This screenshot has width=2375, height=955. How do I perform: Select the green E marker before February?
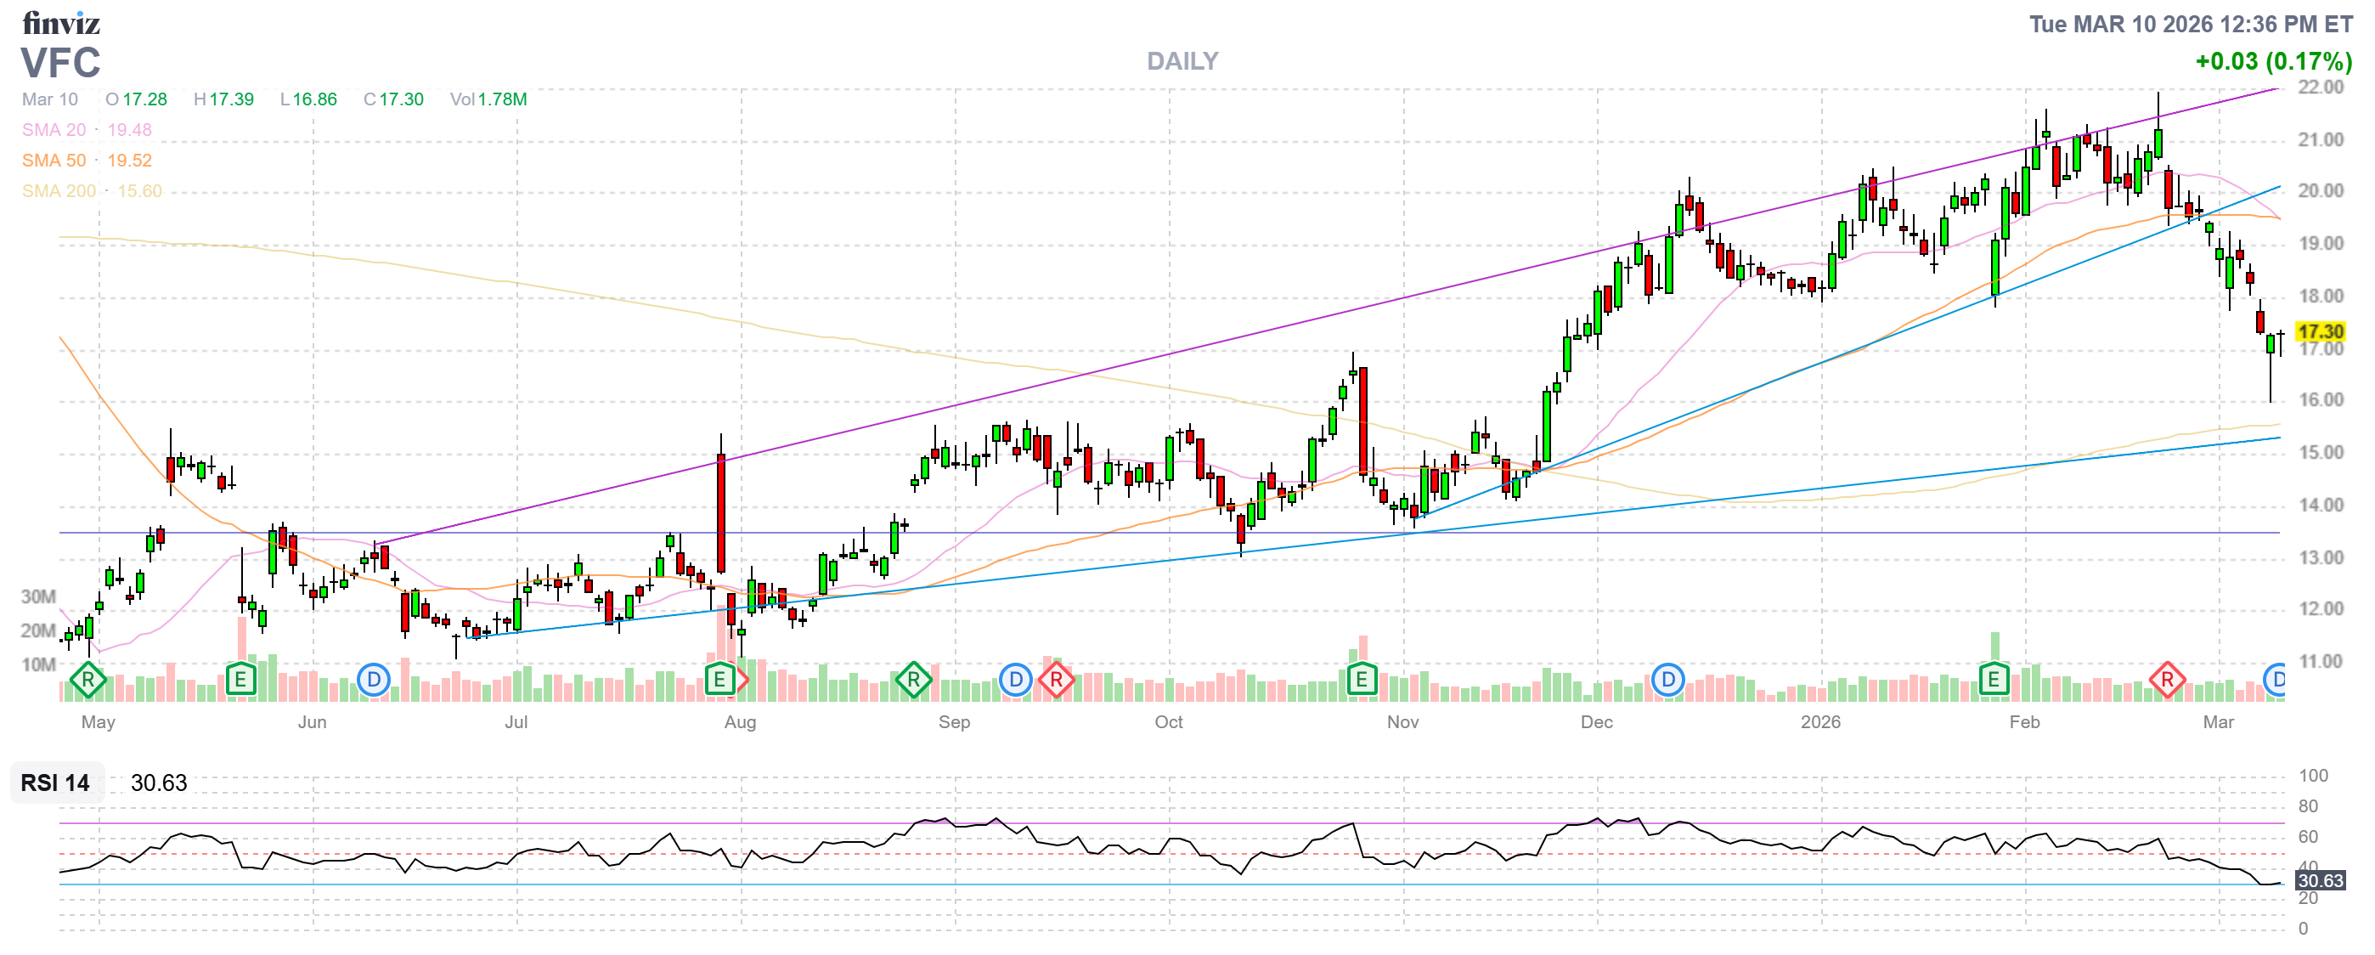click(x=1993, y=681)
